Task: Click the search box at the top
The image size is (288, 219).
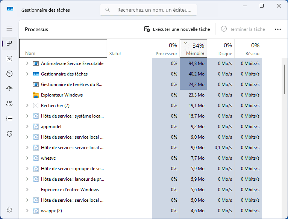Action: click(149, 10)
